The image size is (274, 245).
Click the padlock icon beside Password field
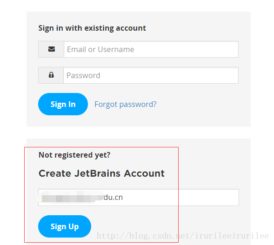(51, 75)
